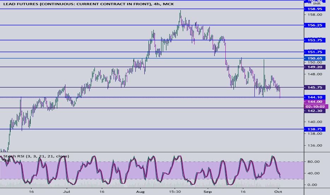Click the 15:30 label on time axis
Screen dimensions: 330x195
(175, 192)
